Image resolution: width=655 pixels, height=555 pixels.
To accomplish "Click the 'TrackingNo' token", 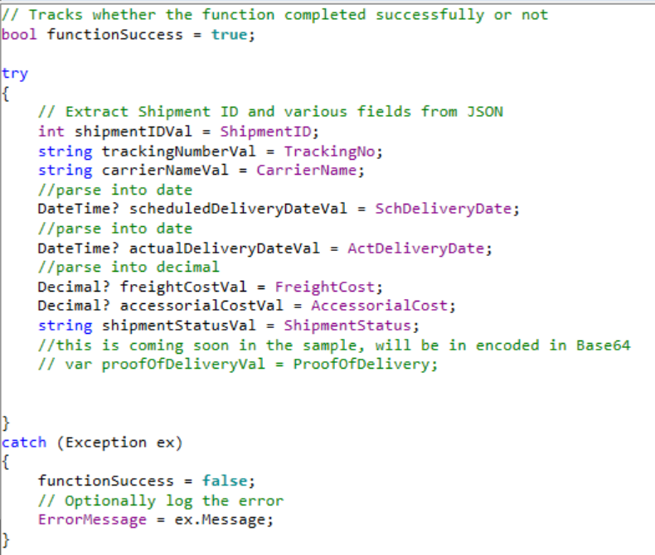I will tap(330, 151).
